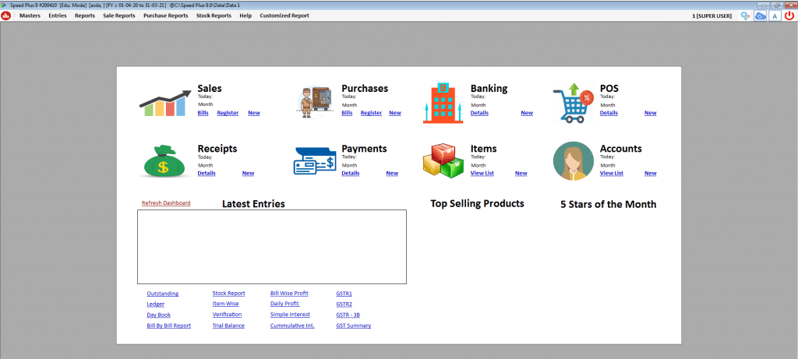Open the Trial Balance link
The width and height of the screenshot is (798, 359).
tap(228, 326)
